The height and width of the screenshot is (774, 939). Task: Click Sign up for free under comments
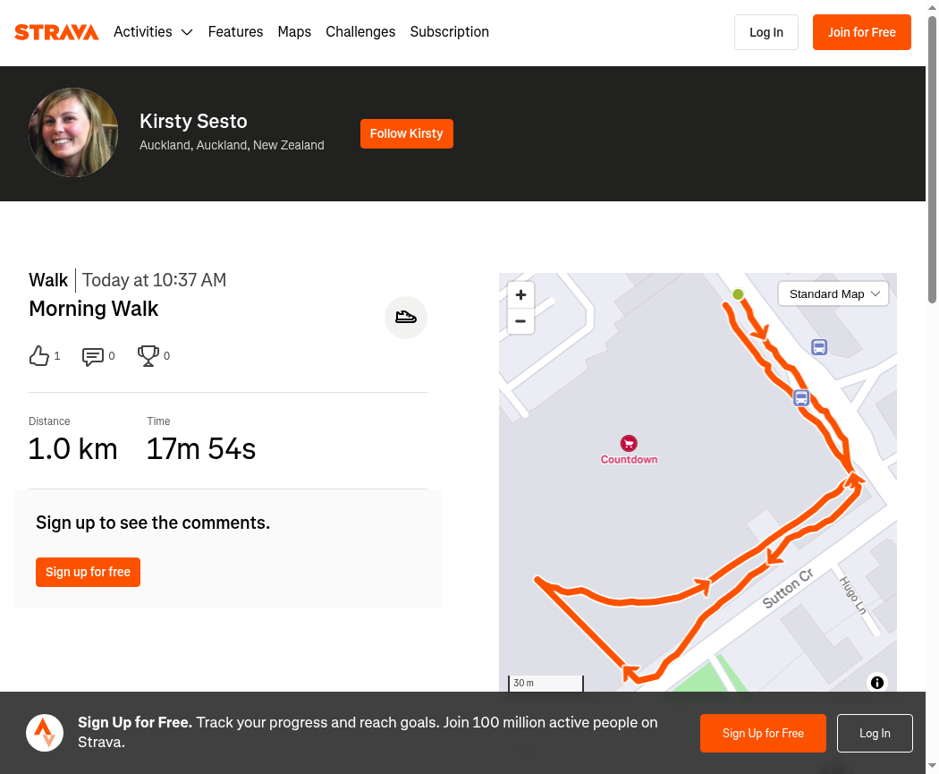pyautogui.click(x=88, y=572)
